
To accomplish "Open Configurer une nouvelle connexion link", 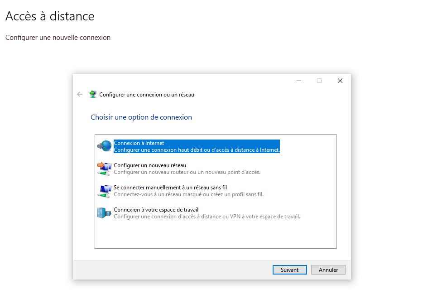I will [x=58, y=38].
